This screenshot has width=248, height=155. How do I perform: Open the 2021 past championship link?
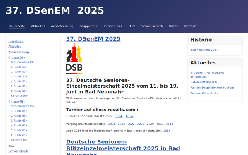[141, 124]
